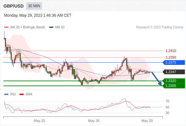Toggle the RSI legend label

(13, 94)
